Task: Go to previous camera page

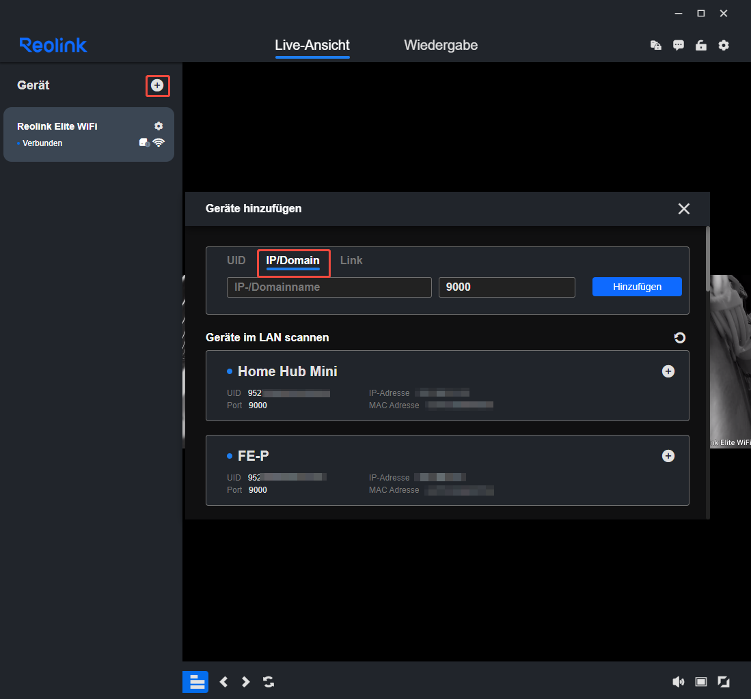Action: click(x=223, y=682)
